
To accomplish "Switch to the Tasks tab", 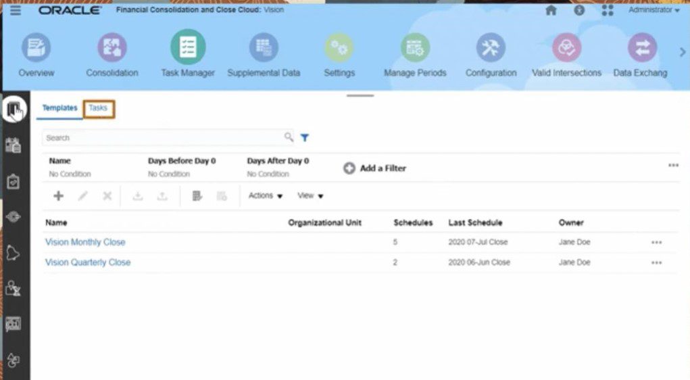I will tap(98, 108).
